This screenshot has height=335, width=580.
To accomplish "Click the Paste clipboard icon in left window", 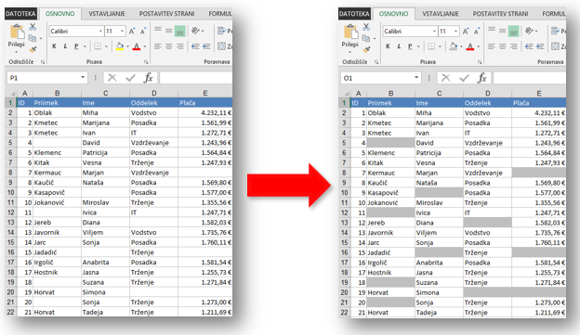I will click(x=17, y=32).
